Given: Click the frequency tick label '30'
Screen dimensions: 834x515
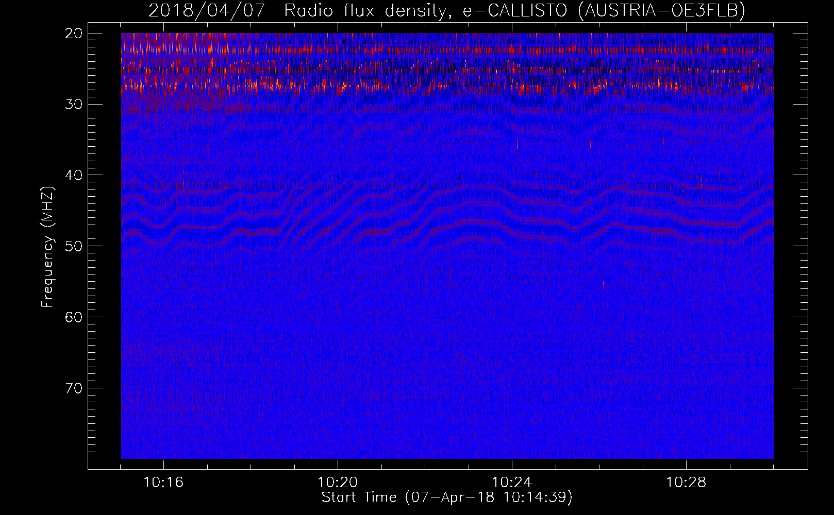Looking at the screenshot, I should 74,104.
